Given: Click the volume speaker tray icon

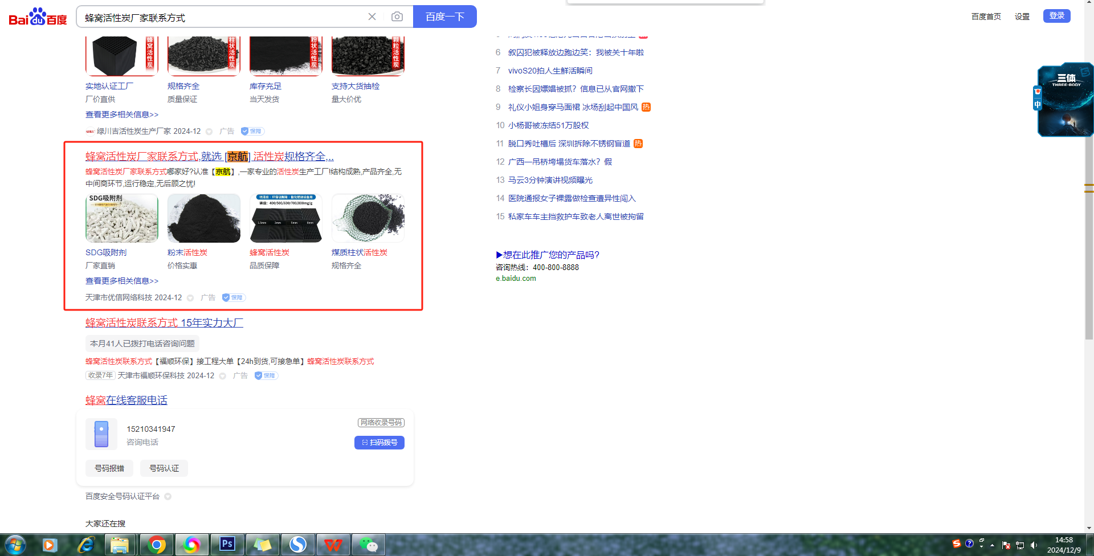Looking at the screenshot, I should tap(1034, 545).
